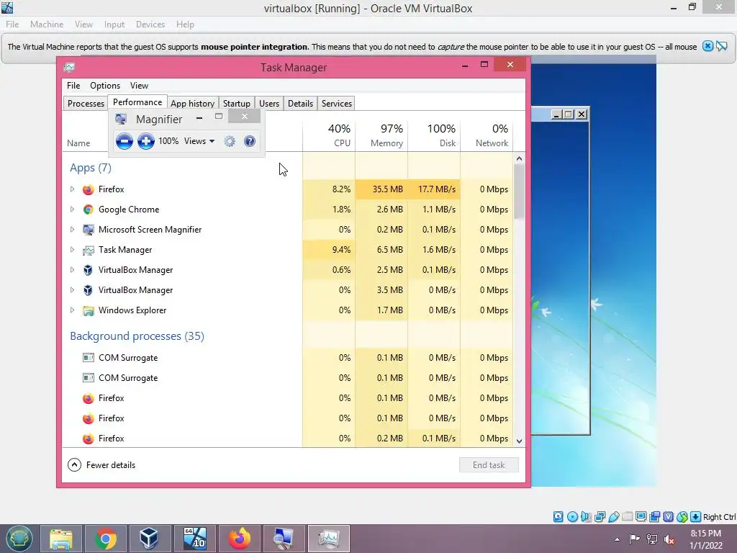
Task: Switch to the Services tab
Action: pyautogui.click(x=337, y=104)
